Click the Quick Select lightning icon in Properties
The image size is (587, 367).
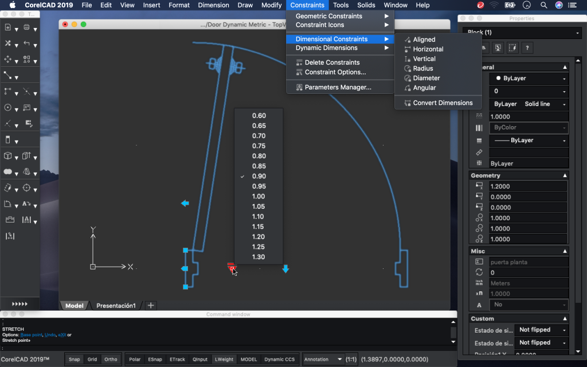pos(512,48)
